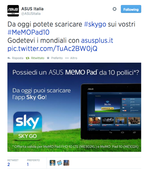Open the first user avatar with glasses

(x=52, y=163)
